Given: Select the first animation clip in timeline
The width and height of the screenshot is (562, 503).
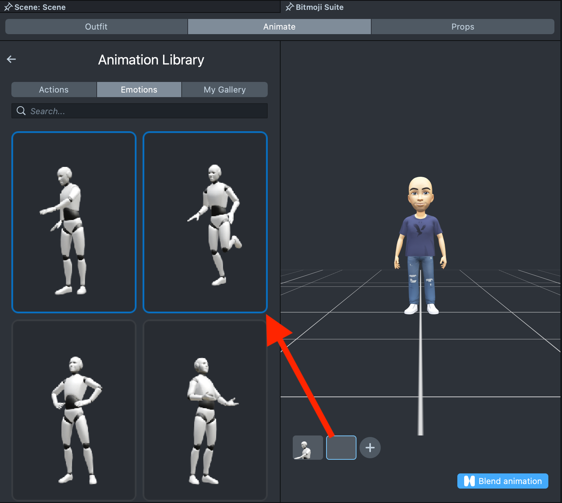Looking at the screenshot, I should 308,448.
